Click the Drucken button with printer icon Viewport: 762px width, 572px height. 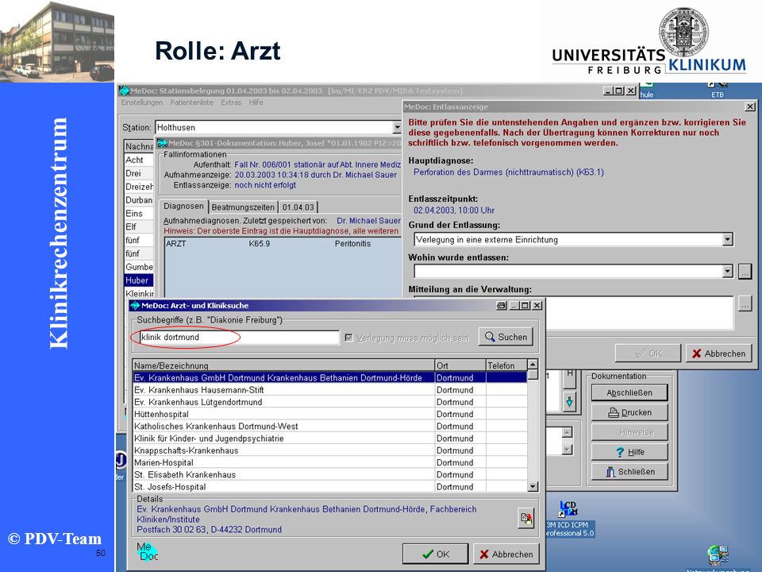[629, 412]
